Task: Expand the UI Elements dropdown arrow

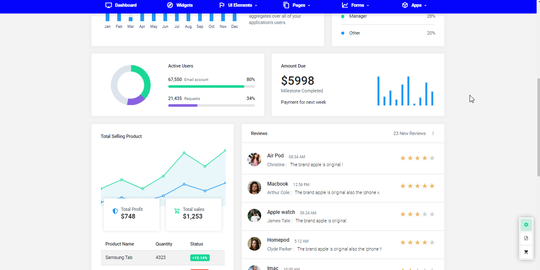Action: click(256, 5)
